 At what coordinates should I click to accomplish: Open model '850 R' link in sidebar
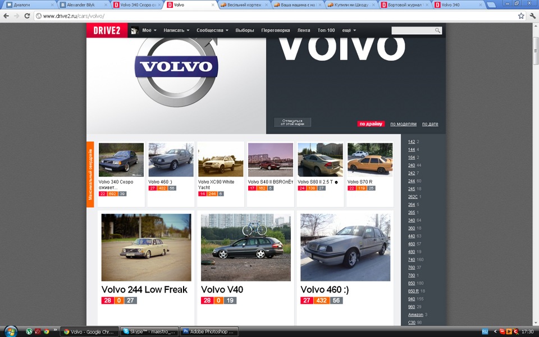click(x=413, y=291)
